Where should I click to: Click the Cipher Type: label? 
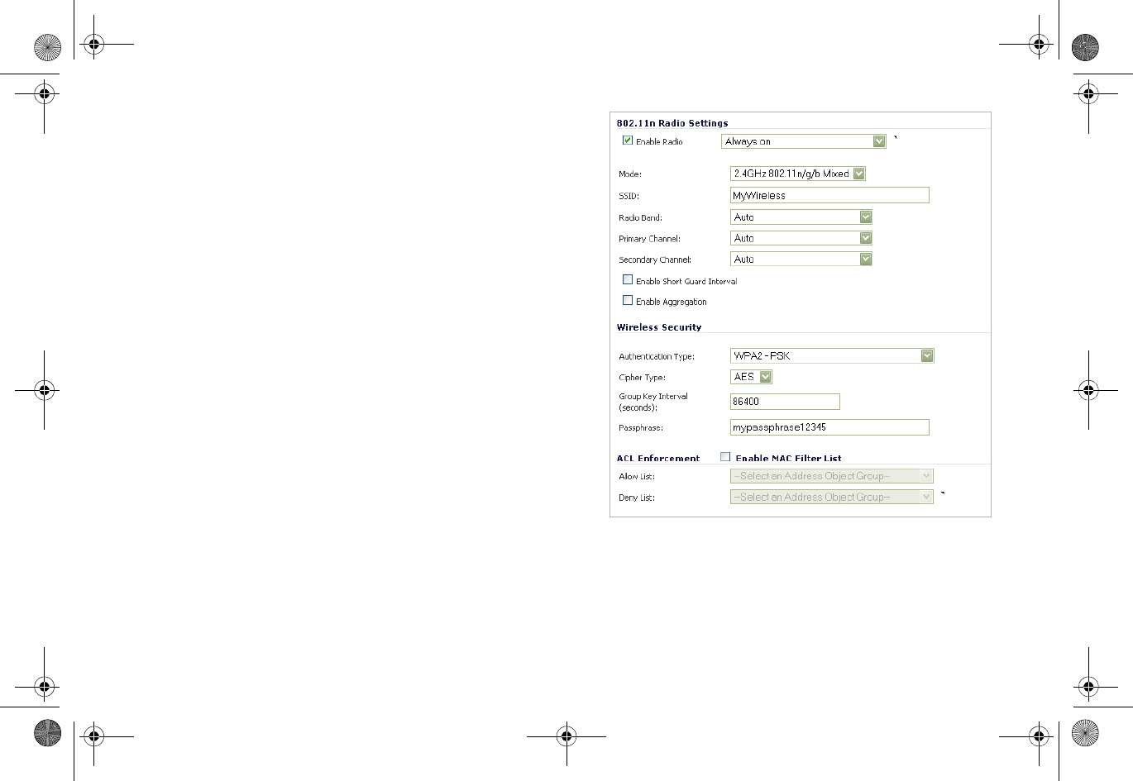pos(642,378)
